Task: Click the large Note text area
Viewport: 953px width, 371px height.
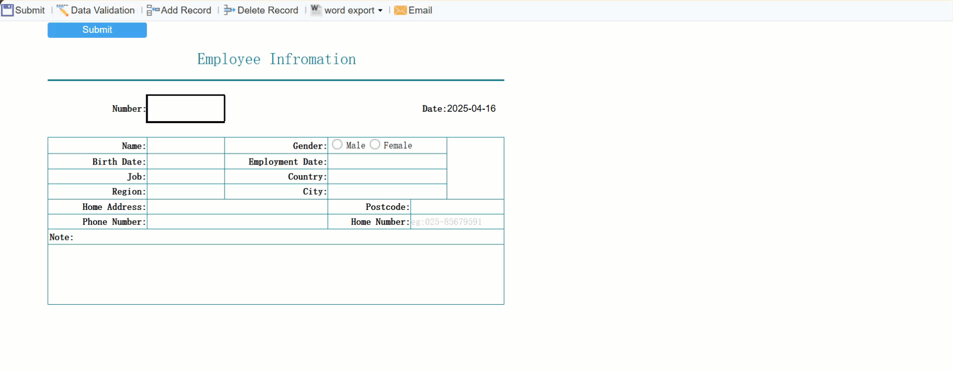Action: (x=276, y=274)
